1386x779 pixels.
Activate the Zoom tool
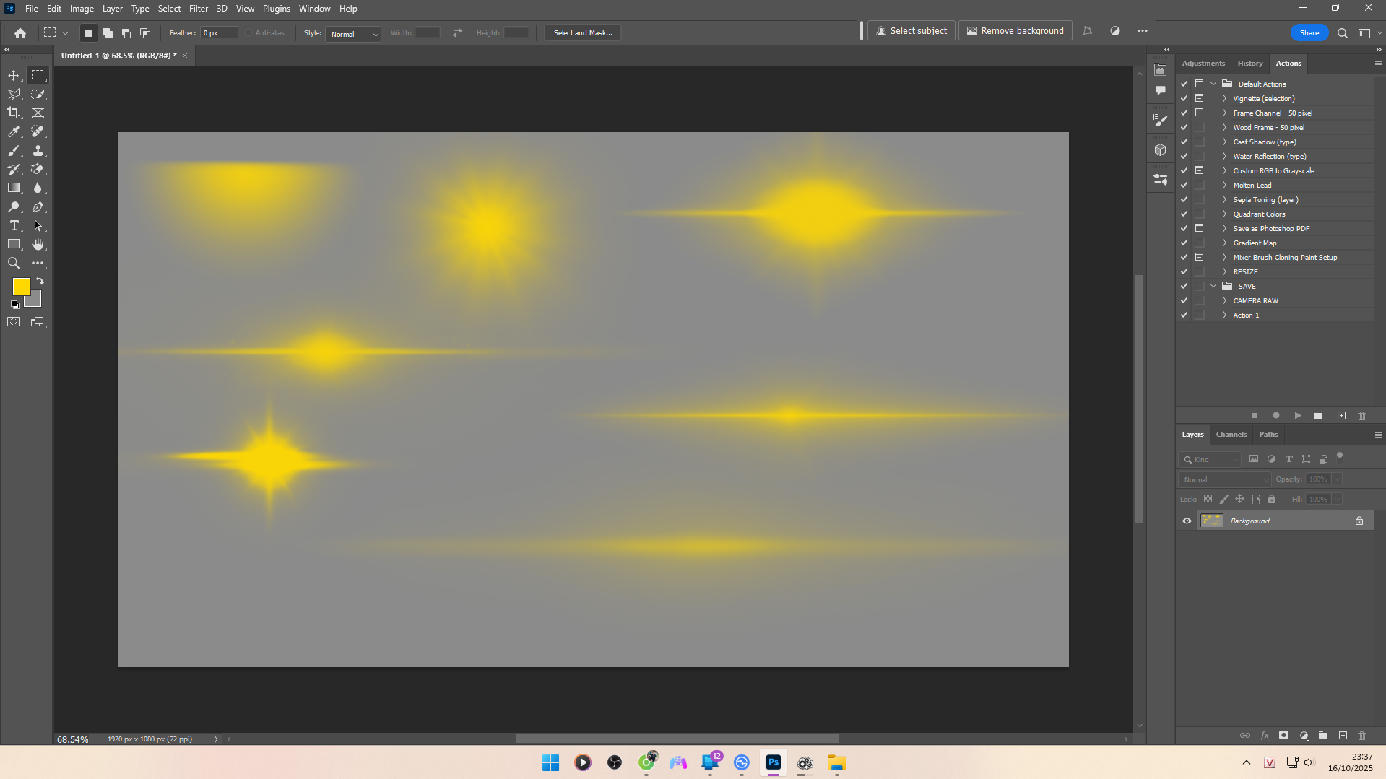tap(14, 264)
